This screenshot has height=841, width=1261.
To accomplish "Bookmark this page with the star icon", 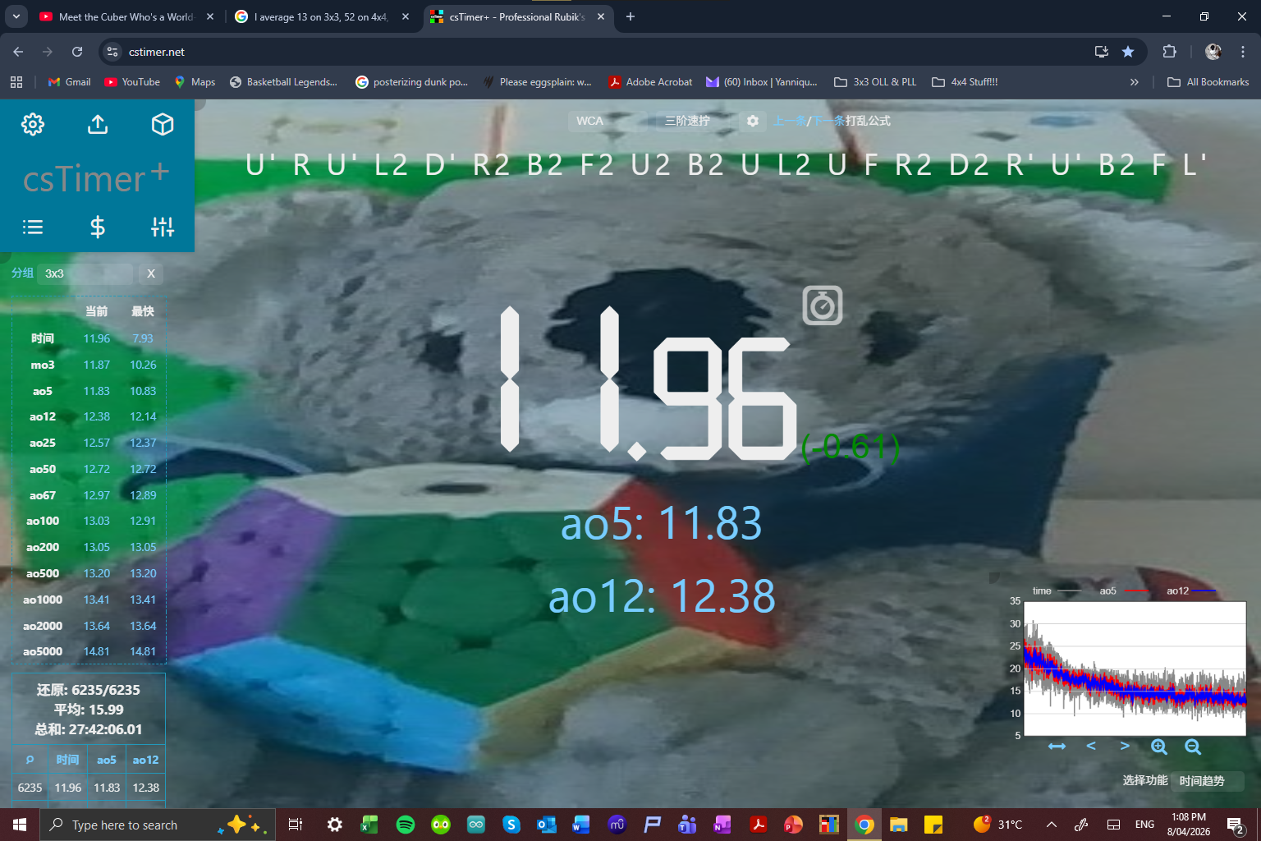I will [1128, 52].
